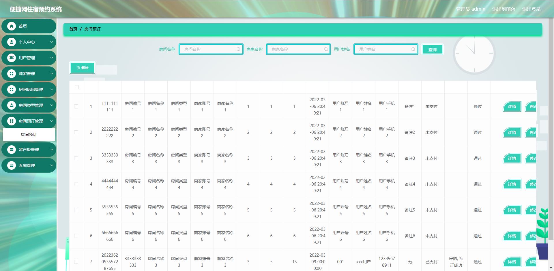Viewport: 554px width, 271px height.
Task: Click the 留言板管理 chat bubble icon
Action: coord(12,150)
